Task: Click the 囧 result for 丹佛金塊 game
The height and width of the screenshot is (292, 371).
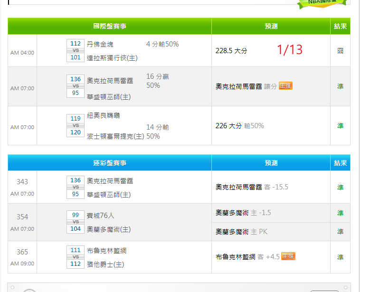Action: [340, 51]
